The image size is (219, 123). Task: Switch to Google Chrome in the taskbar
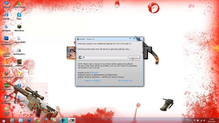point(37,120)
